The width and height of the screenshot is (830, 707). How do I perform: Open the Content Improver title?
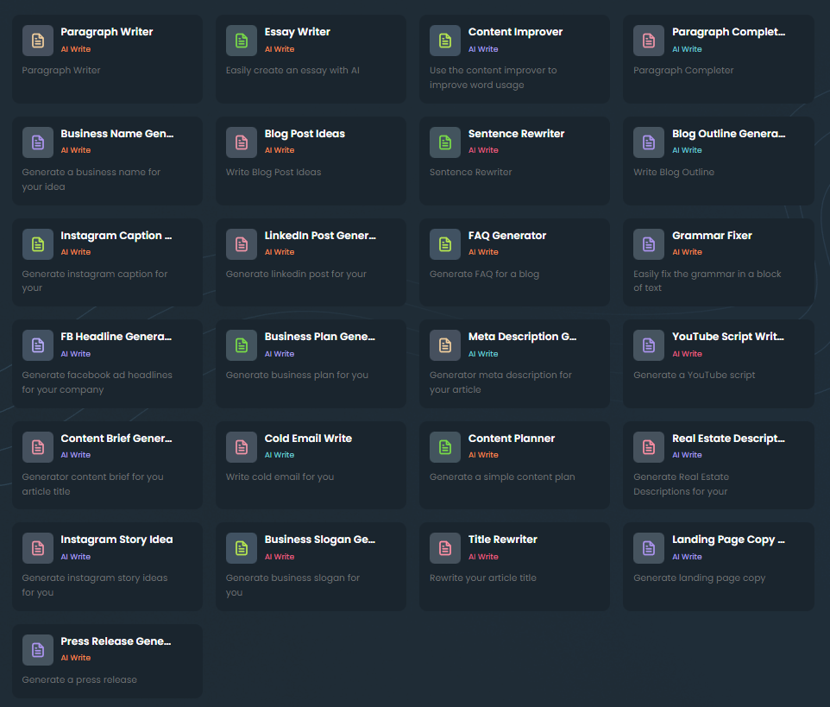pyautogui.click(x=515, y=32)
